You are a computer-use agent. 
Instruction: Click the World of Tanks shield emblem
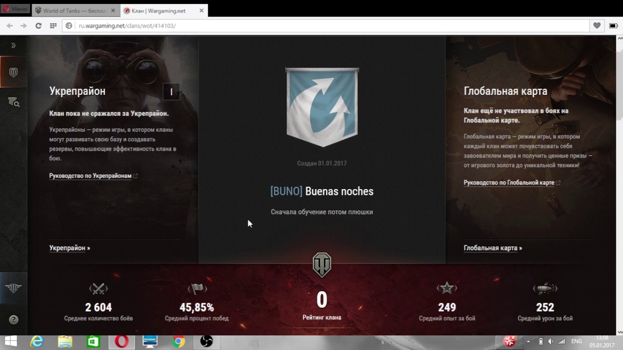322,265
